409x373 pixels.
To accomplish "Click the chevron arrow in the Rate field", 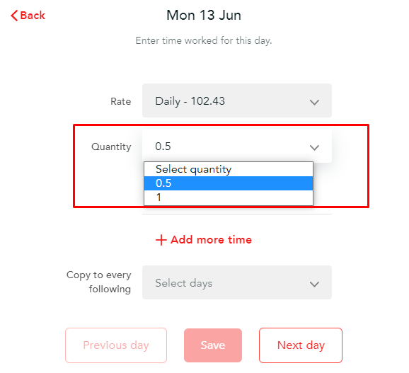I will coord(314,102).
